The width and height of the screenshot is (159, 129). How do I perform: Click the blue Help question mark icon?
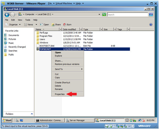tap(151, 24)
